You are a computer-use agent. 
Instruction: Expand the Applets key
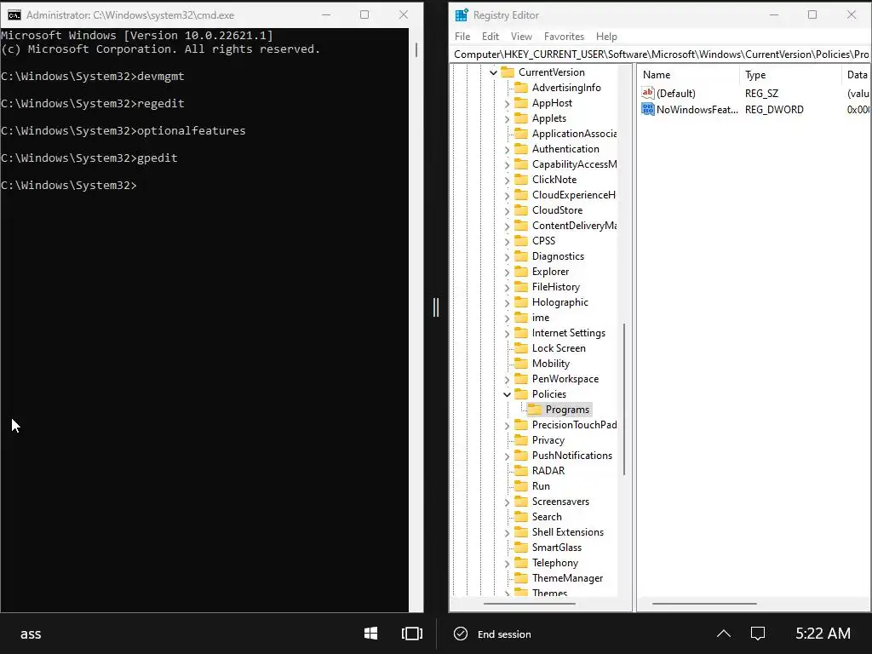[507, 118]
